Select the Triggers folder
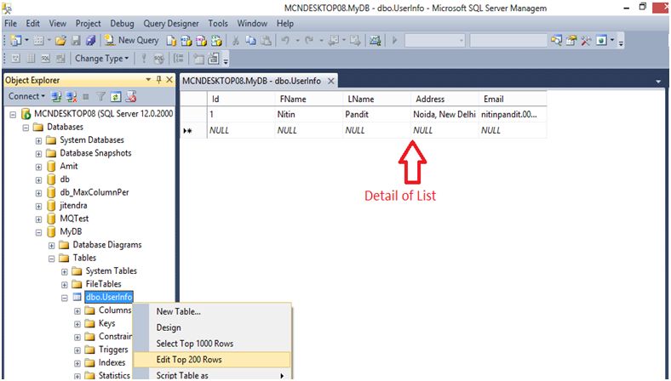Image resolution: width=671 pixels, height=381 pixels. (113, 350)
